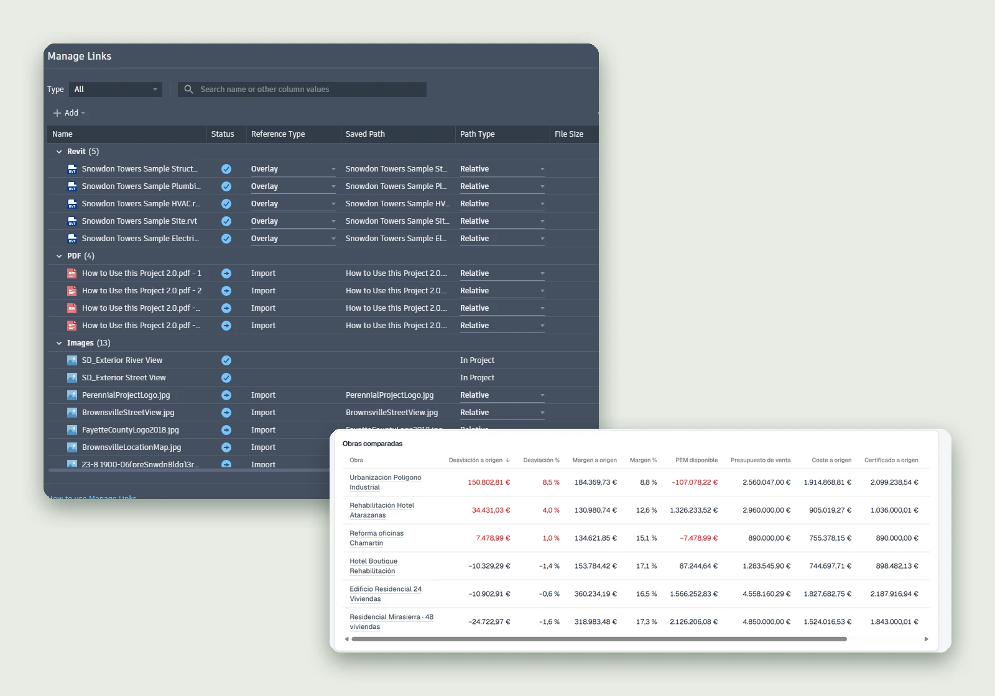
Task: Click the import arrow status for PerennialProjectLogo.jpg
Action: (226, 395)
